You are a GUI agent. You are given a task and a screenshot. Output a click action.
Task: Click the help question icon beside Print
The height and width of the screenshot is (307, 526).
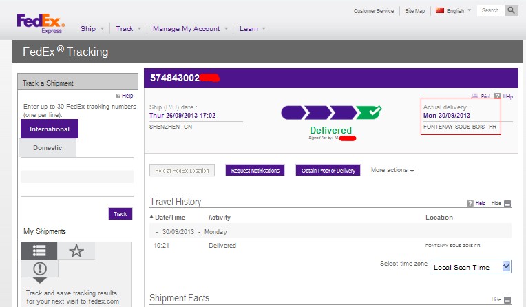click(x=498, y=96)
